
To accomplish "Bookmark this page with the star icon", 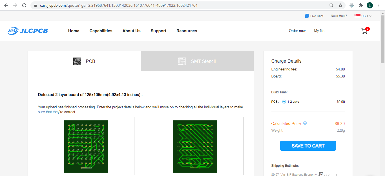I will pyautogui.click(x=340, y=5).
